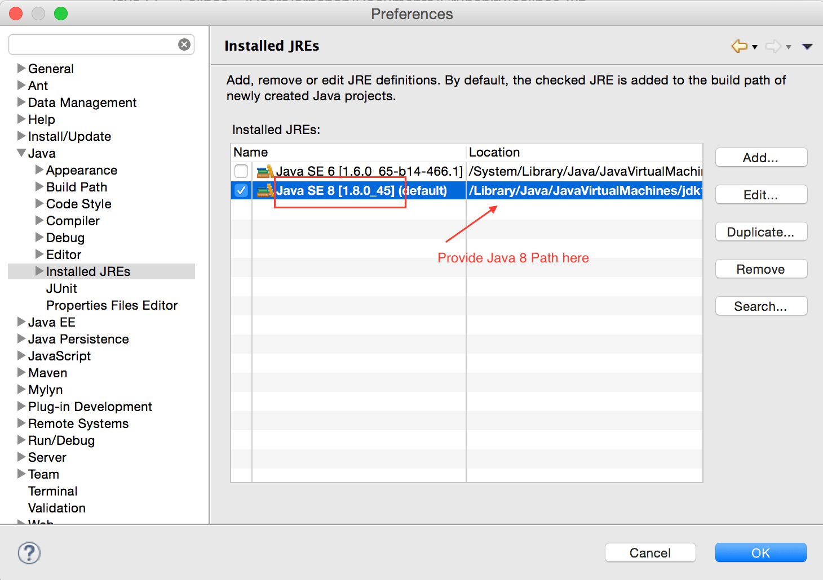Click the Java SE 6 library icon
Image resolution: width=823 pixels, height=580 pixels.
(264, 171)
